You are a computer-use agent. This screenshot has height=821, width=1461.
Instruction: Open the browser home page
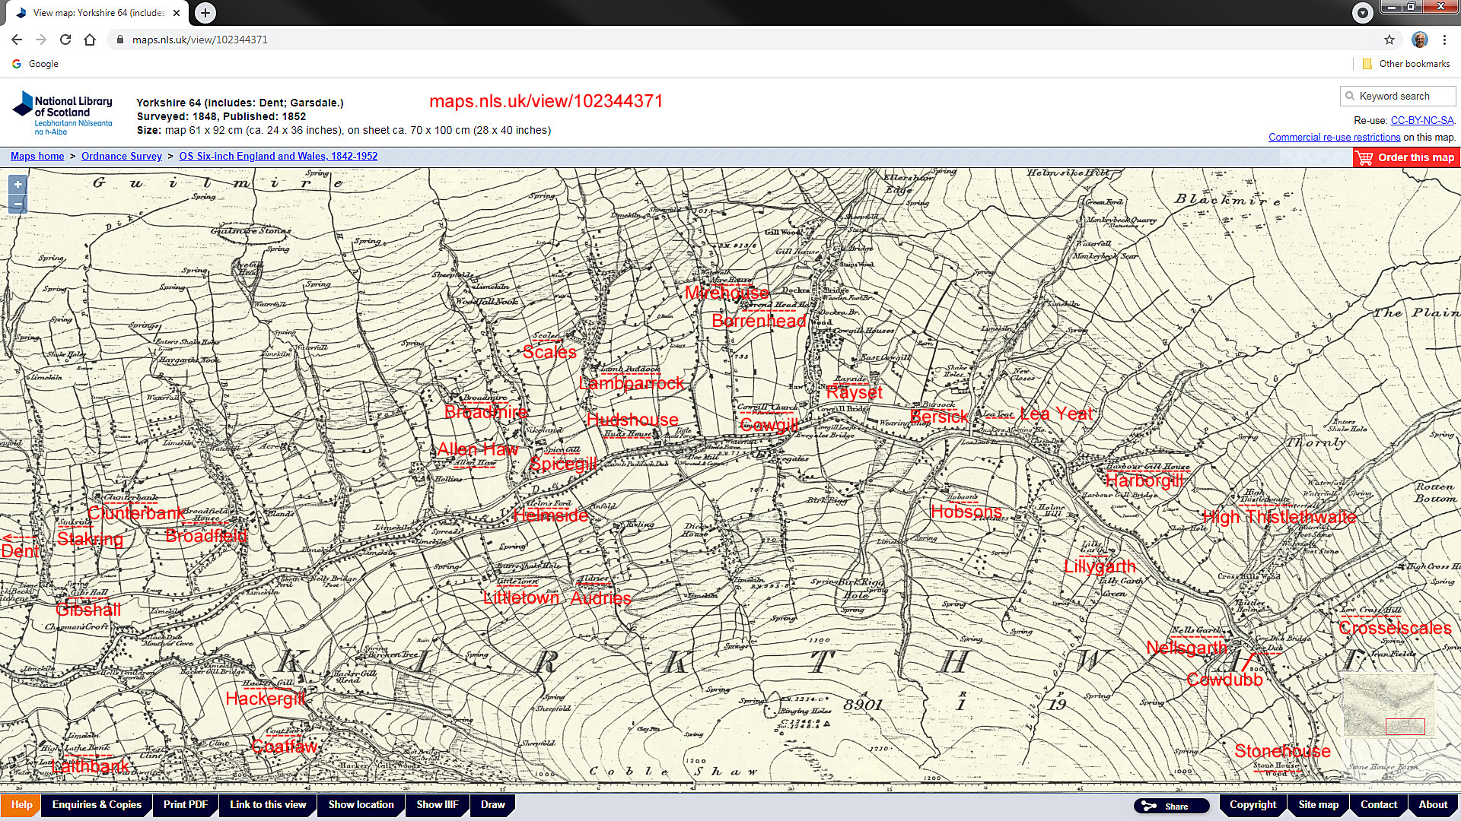(x=90, y=40)
